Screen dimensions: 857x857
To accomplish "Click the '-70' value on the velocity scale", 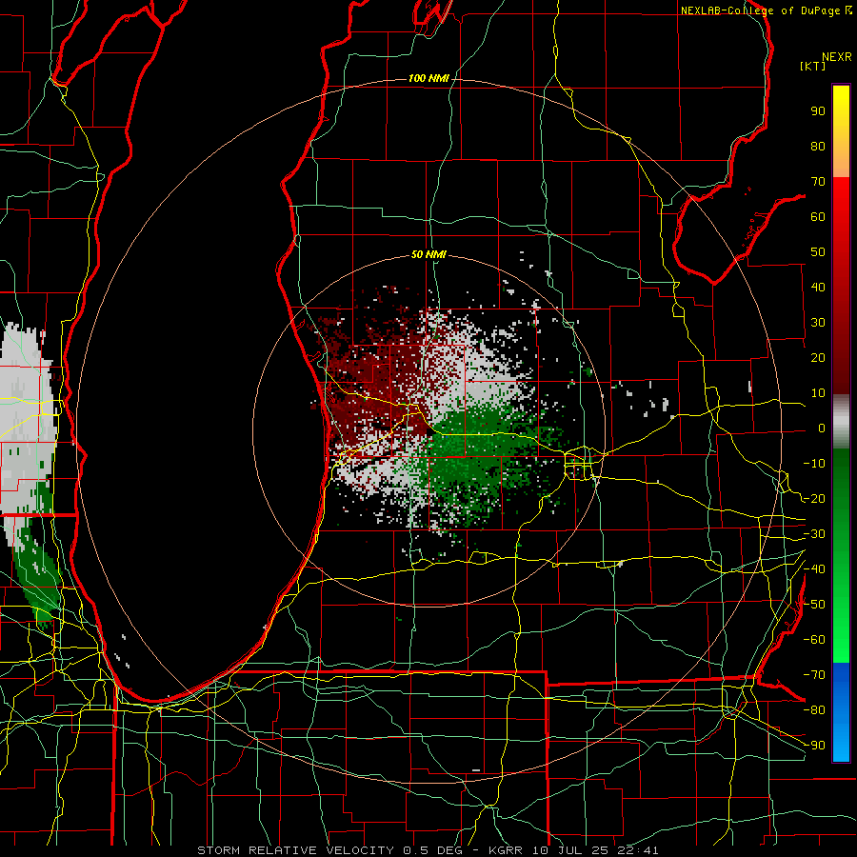I will point(814,675).
